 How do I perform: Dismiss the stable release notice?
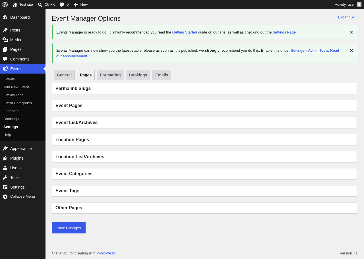(351, 50)
